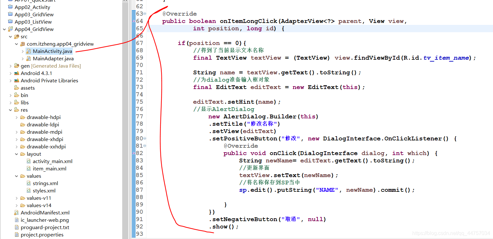Fold the anonymous class at line 80
This screenshot has width=493, height=239.
click(145, 138)
